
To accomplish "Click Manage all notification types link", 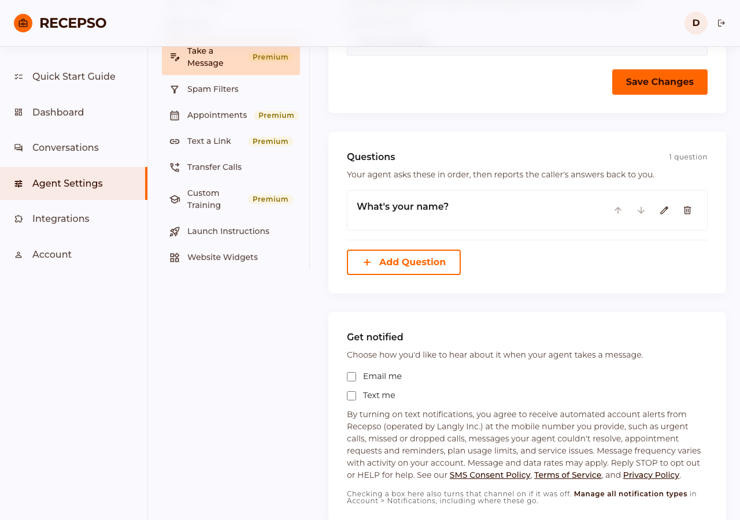I will pos(631,494).
